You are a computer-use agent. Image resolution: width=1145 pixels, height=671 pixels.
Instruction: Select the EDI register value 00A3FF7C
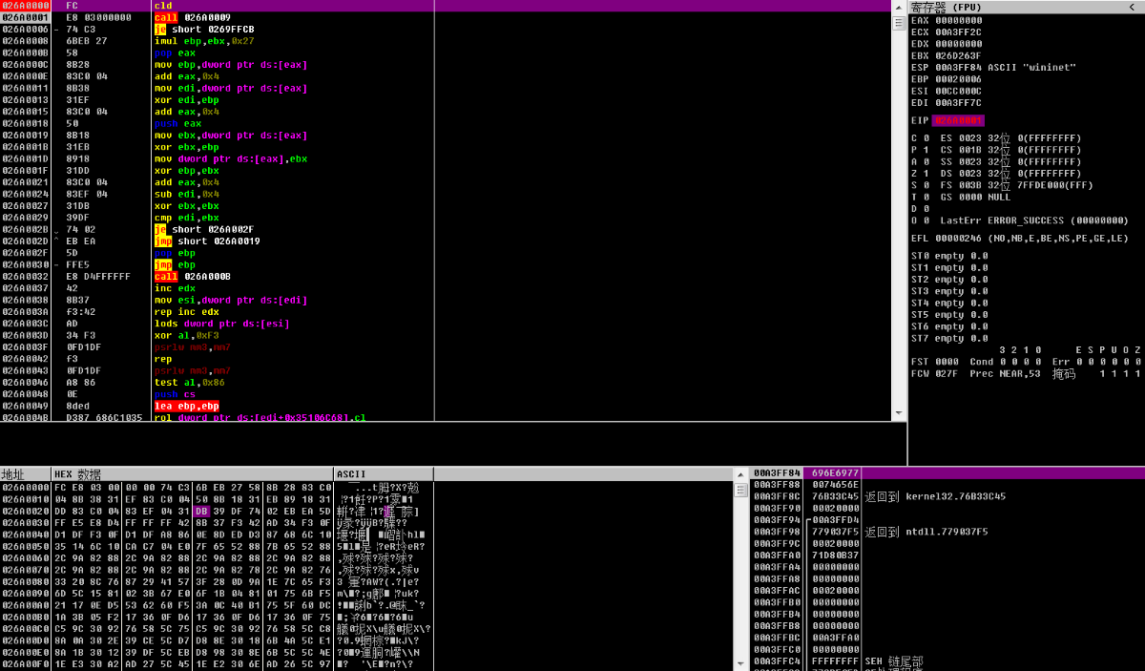pyautogui.click(x=958, y=103)
